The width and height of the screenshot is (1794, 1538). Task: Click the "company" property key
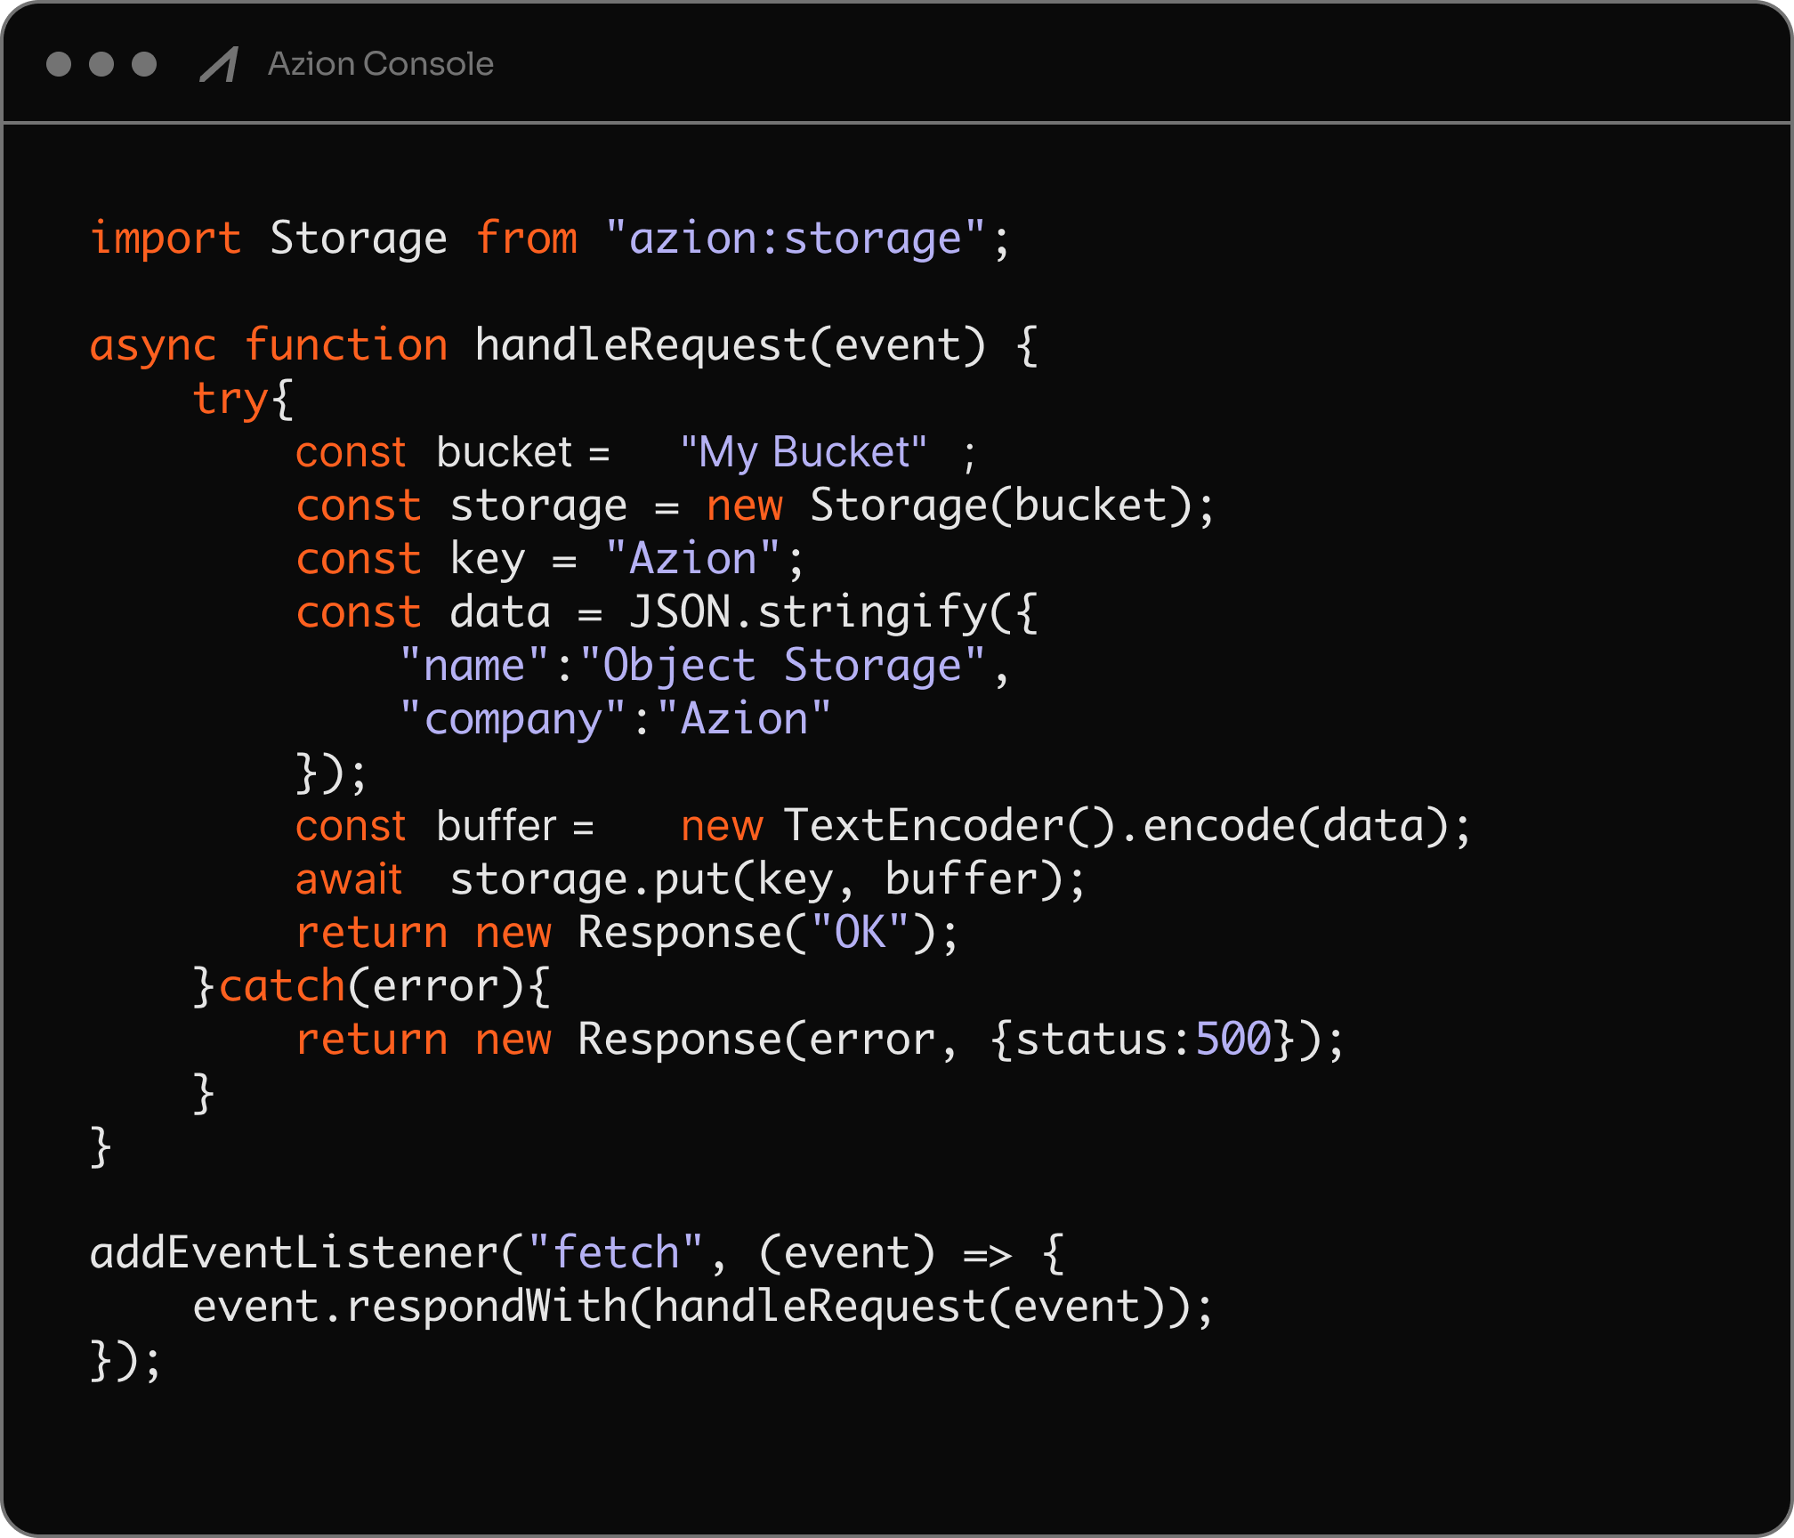[513, 719]
